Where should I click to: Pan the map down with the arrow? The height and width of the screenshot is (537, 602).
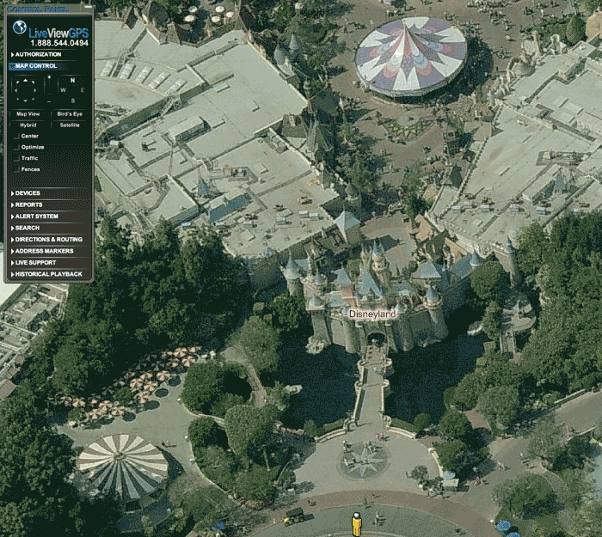pyautogui.click(x=26, y=100)
